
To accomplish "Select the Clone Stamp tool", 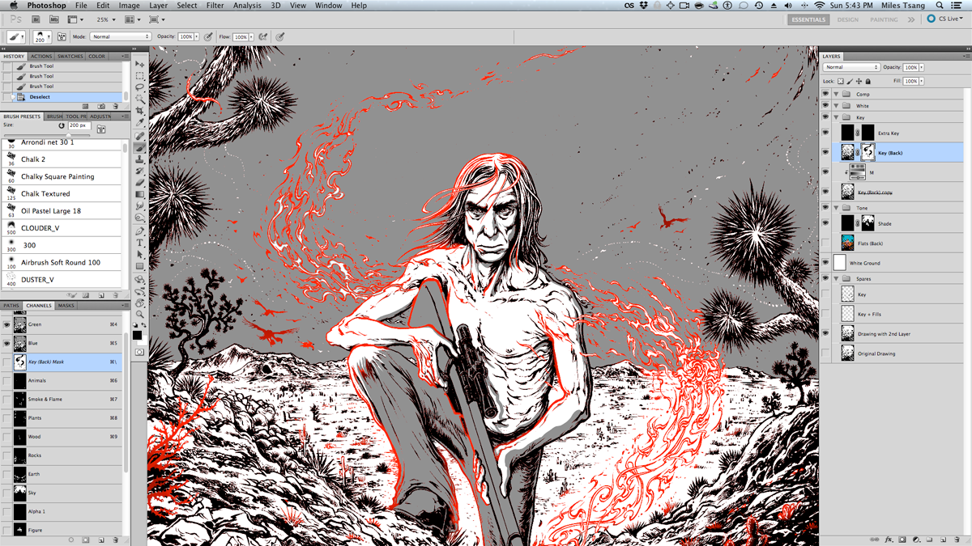I will click(x=140, y=159).
